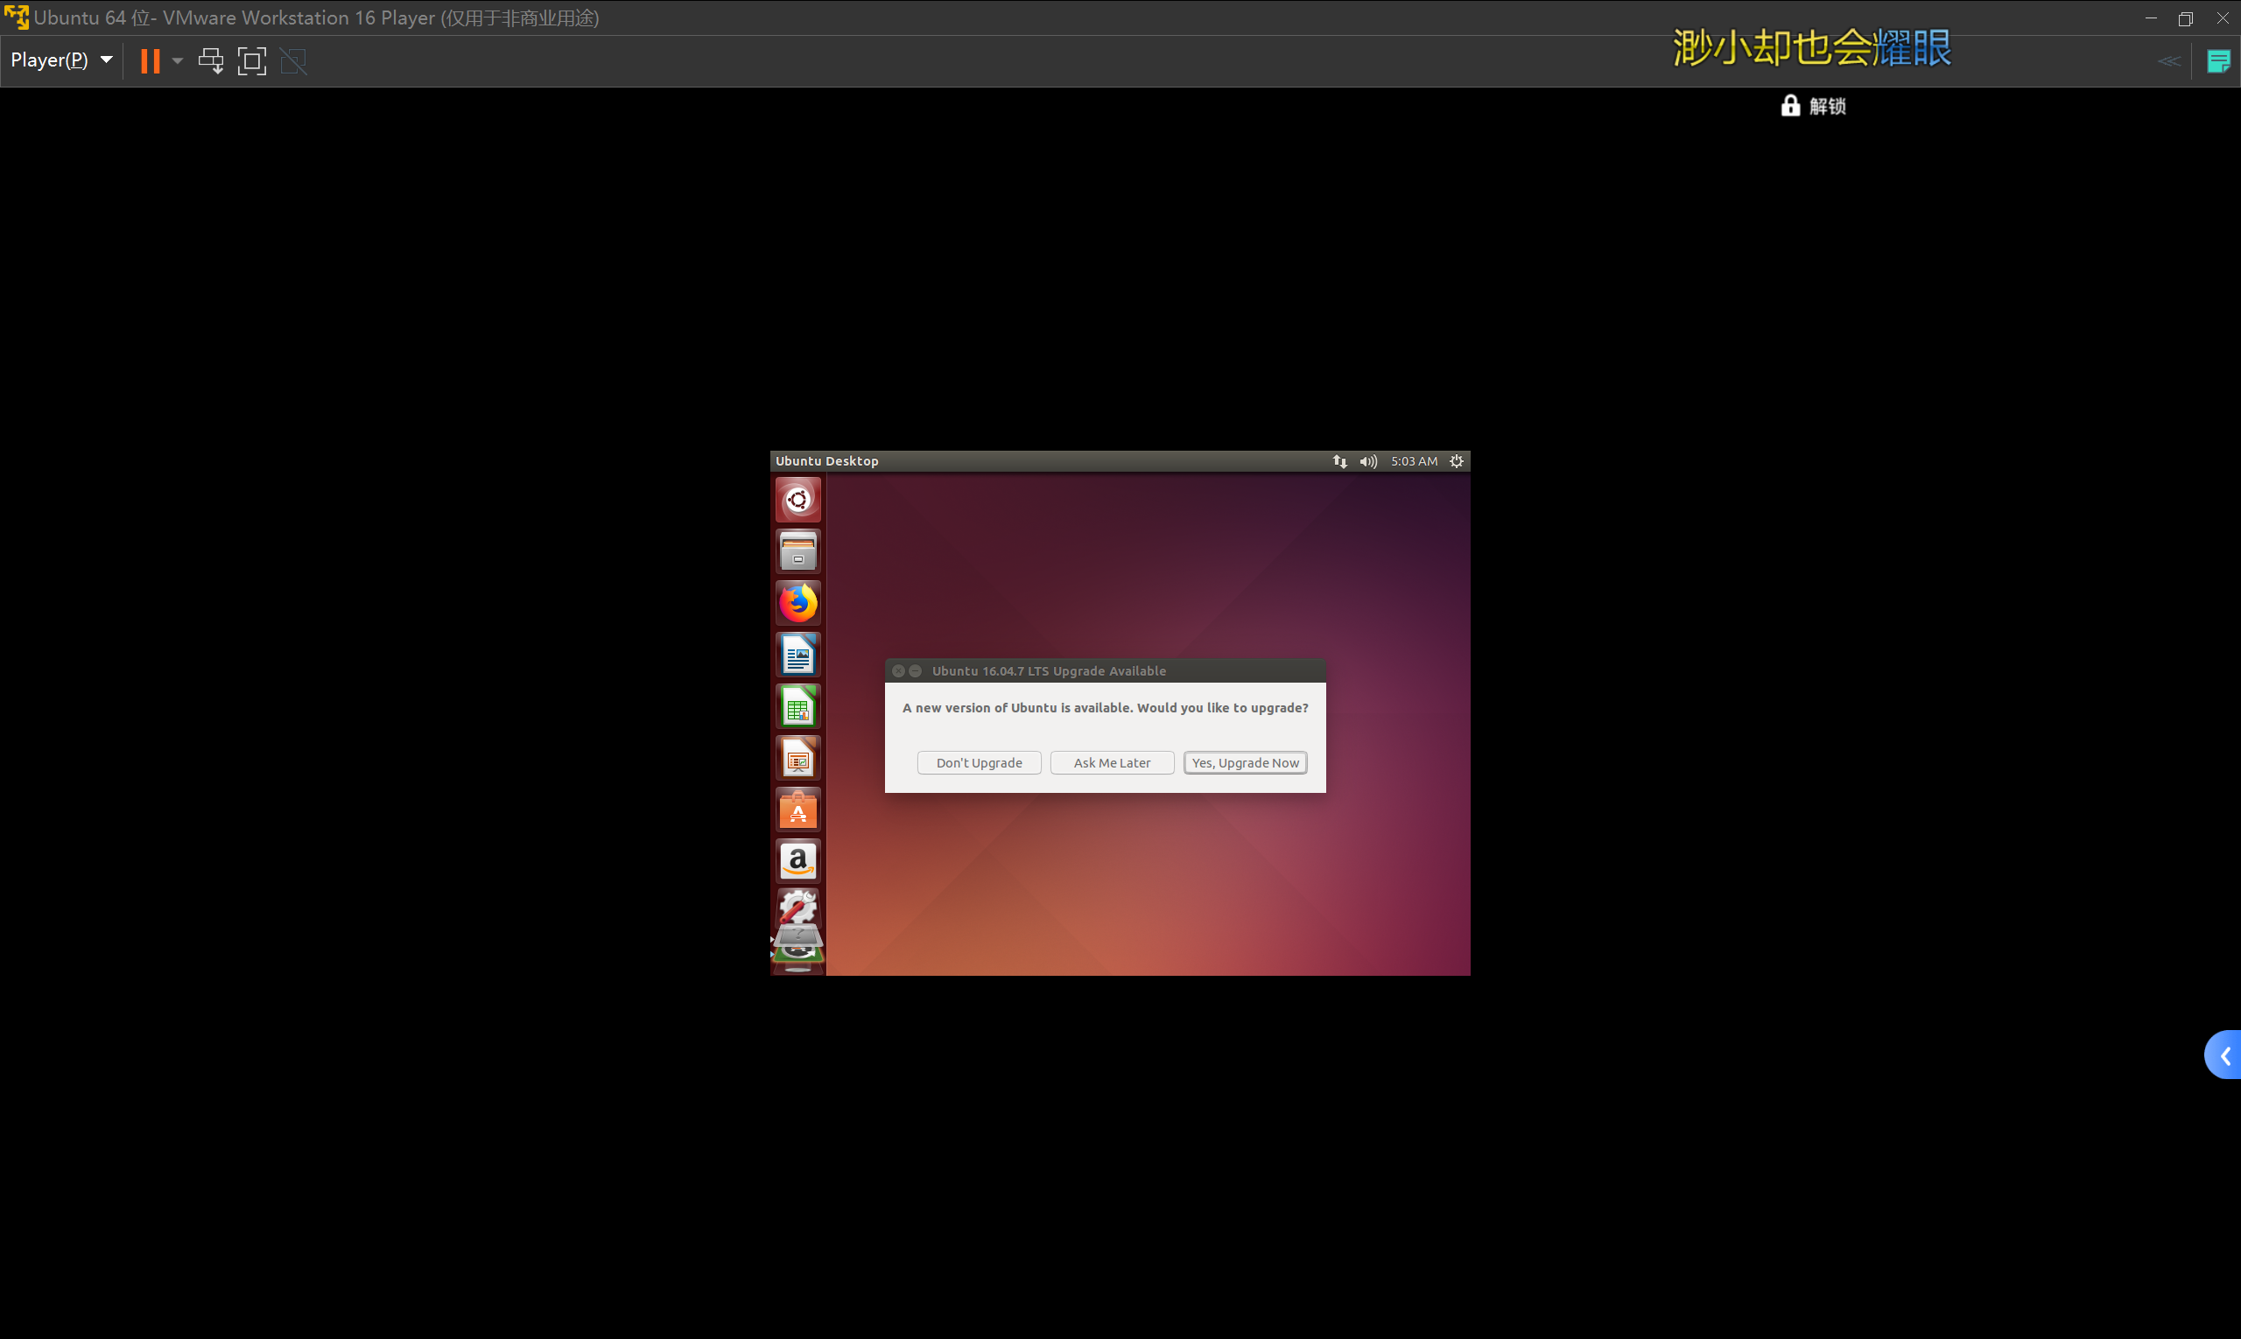The width and height of the screenshot is (2241, 1339).
Task: Send Ctrl+Alt+Del to virtual machine
Action: pos(211,60)
